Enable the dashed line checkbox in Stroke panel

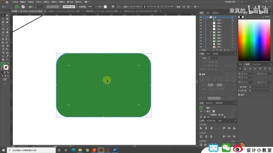pyautogui.click(x=200, y=74)
